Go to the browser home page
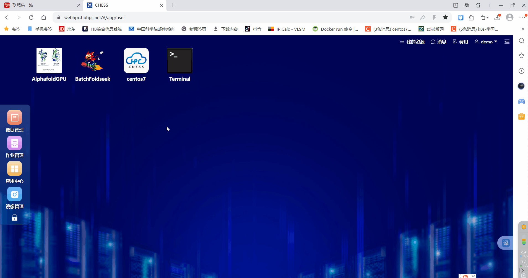This screenshot has height=278, width=528. coord(44,17)
